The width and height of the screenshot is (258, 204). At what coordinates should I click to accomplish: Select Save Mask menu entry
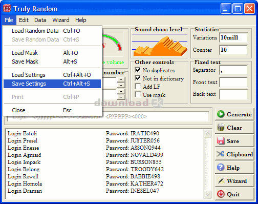(x=52, y=62)
